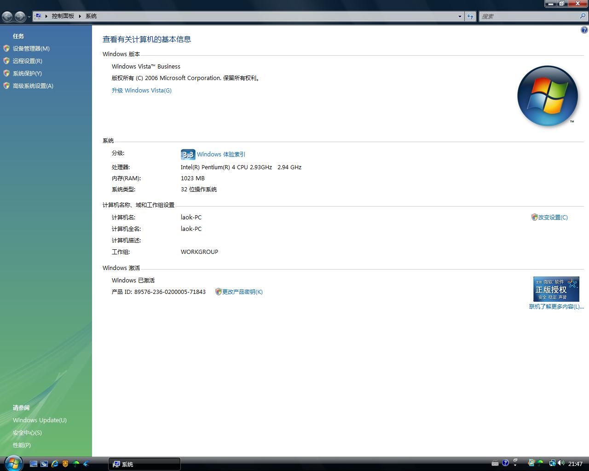Image resolution: width=589 pixels, height=471 pixels.
Task: Click the green umbrella quick launch icon
Action: [x=76, y=464]
